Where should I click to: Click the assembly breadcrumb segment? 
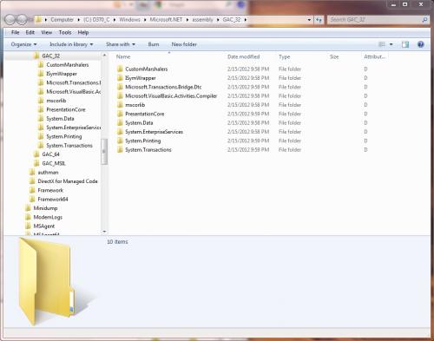tap(202, 20)
